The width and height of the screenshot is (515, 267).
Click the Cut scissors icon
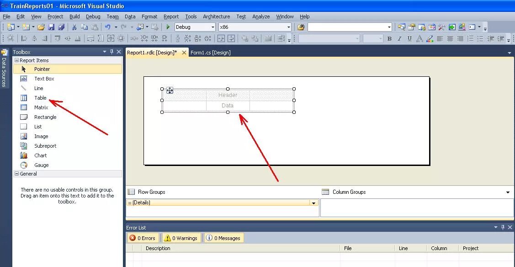coord(74,27)
